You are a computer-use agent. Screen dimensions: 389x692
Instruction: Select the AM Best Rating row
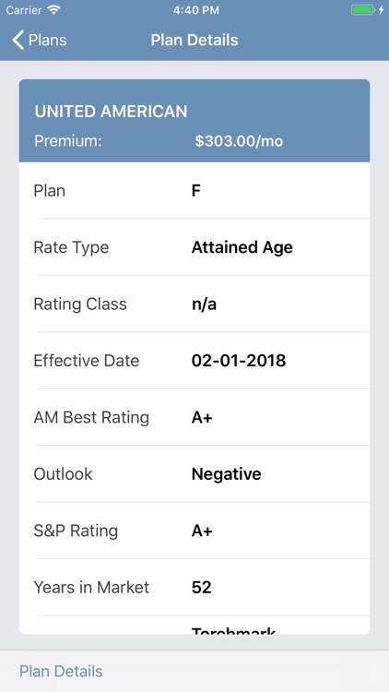(194, 417)
